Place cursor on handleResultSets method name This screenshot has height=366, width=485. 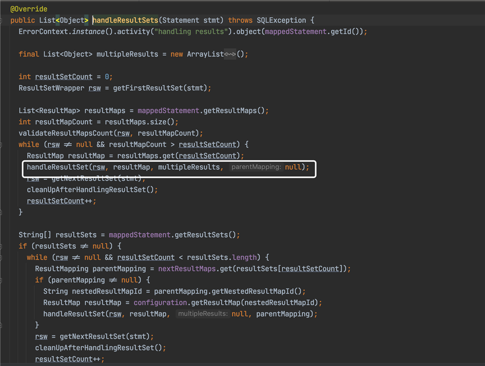pyautogui.click(x=125, y=21)
